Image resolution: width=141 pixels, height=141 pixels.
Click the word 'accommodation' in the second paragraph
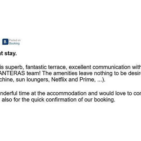pos(66,93)
